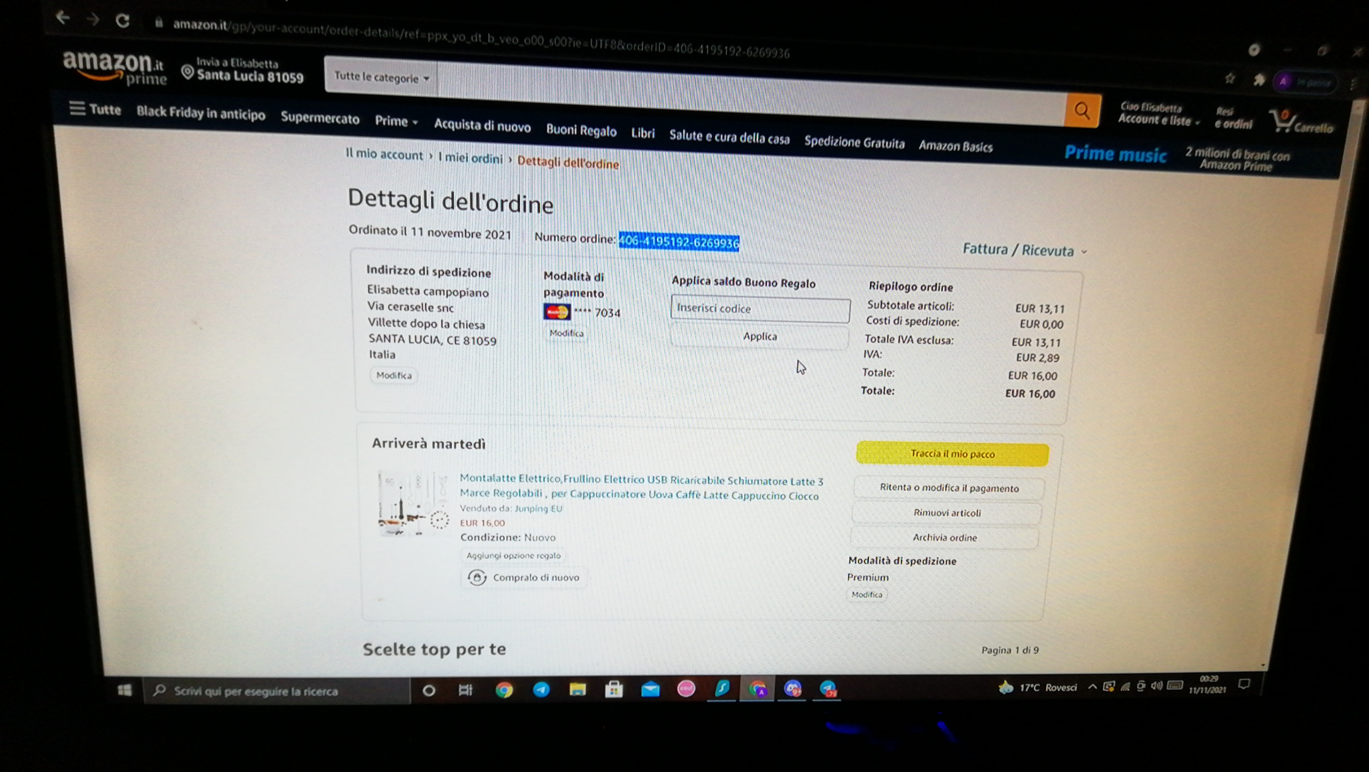Click the orange search magnifier button

click(1082, 111)
